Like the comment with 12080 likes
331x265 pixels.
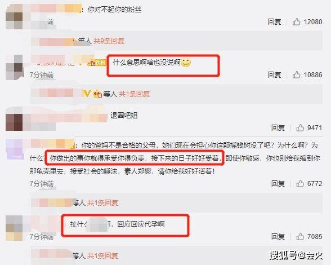click(296, 21)
